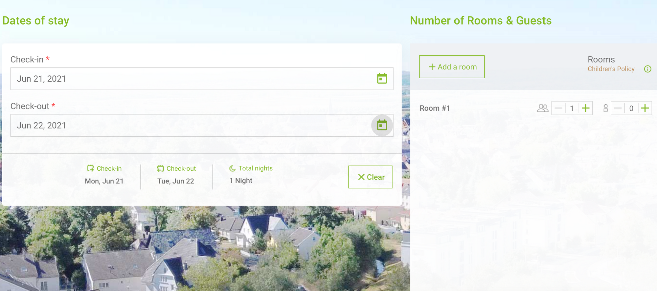Click the Children's Policy info icon
Screen dimensions: 657x291
pyautogui.click(x=647, y=69)
